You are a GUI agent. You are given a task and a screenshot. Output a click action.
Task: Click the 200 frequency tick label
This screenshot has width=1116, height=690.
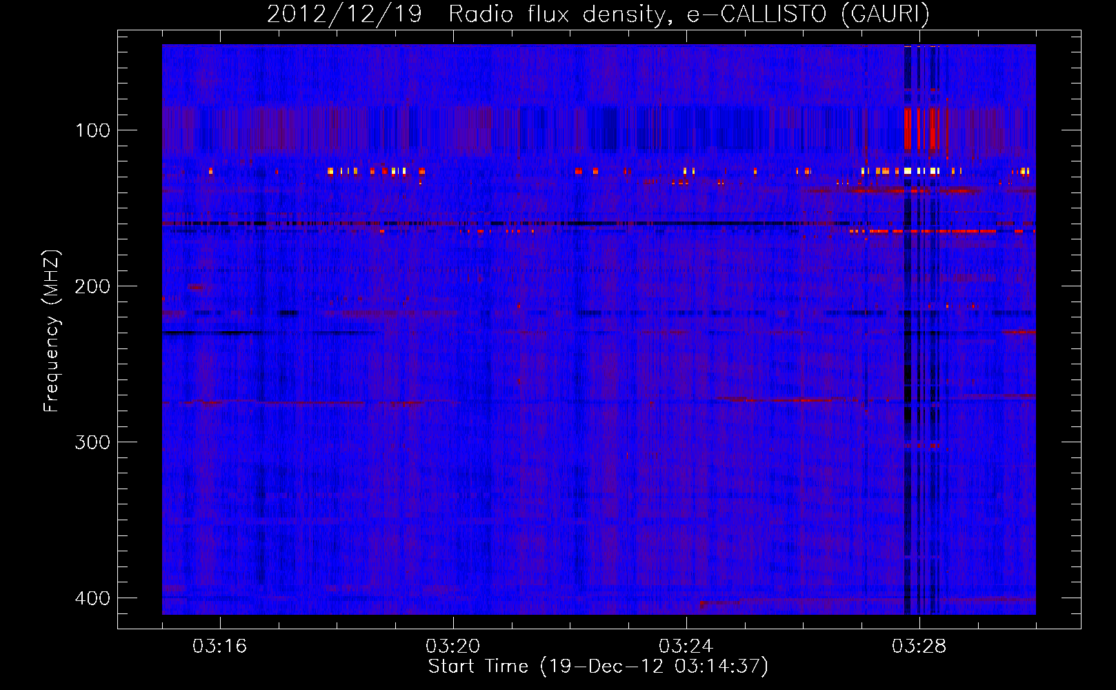92,286
